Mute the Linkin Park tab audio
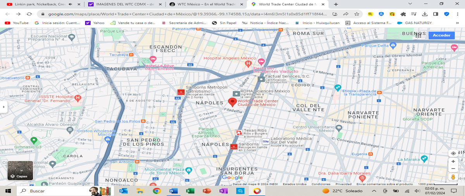Viewport: 465px width, 196px height. 70,4
